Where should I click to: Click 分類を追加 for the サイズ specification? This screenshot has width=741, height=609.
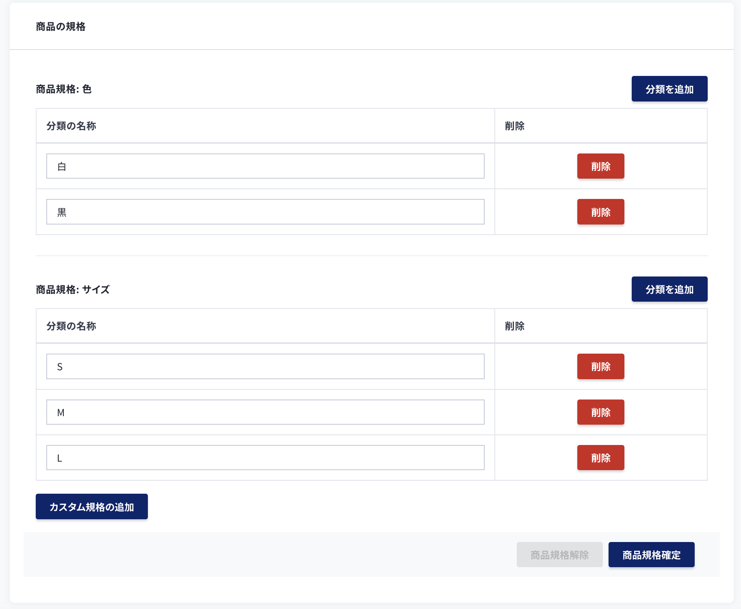tap(669, 289)
